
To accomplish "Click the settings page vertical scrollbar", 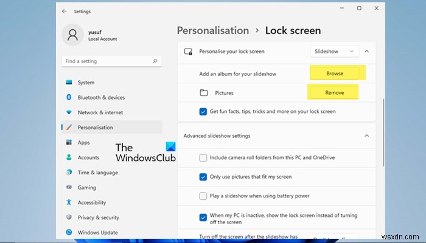I will point(383,132).
